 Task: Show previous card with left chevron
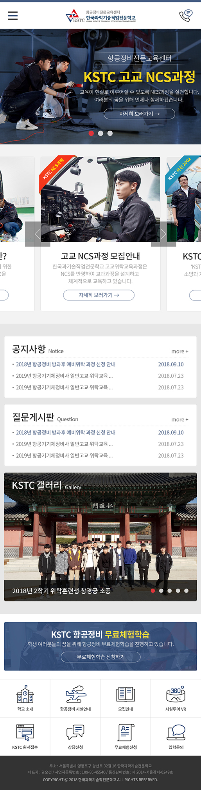coord(38,234)
